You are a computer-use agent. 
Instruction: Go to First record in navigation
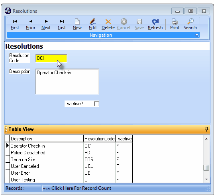15,24
